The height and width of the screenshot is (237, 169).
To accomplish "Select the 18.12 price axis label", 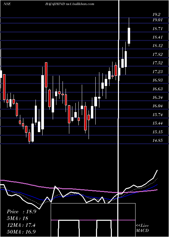I will coord(158,46).
